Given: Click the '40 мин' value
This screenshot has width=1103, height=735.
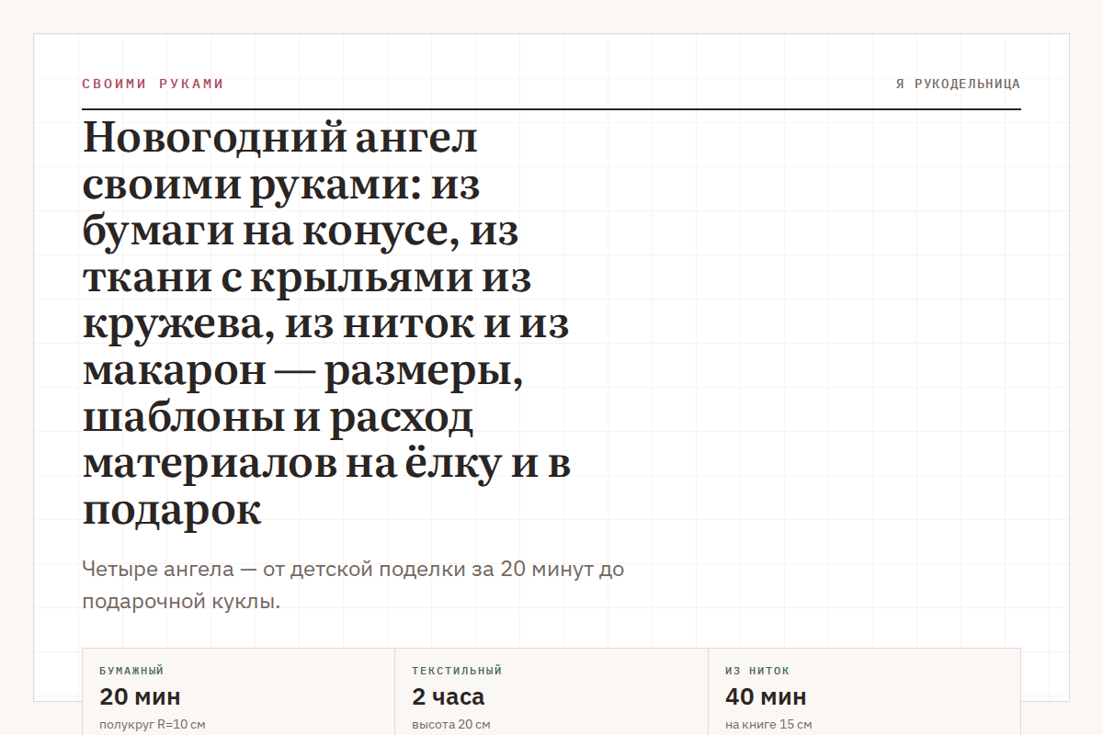Looking at the screenshot, I should point(766,696).
